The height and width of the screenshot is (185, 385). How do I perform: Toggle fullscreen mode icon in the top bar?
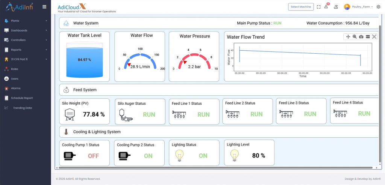[319, 7]
